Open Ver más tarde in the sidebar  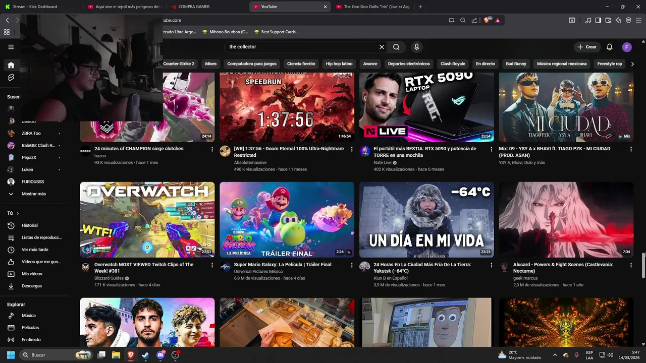pos(34,250)
